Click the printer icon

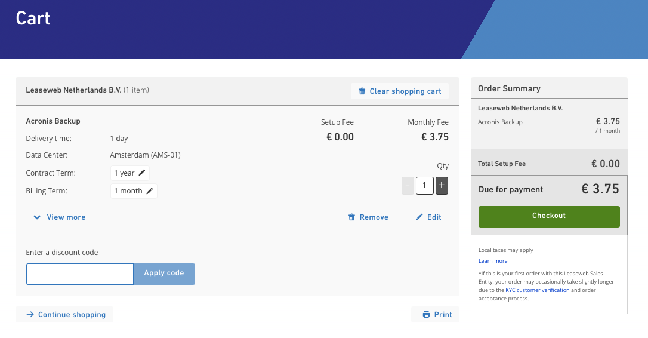(x=427, y=315)
